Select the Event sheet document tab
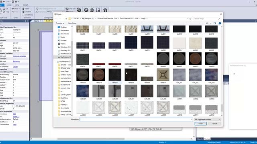257x144 pixels. click(49, 21)
